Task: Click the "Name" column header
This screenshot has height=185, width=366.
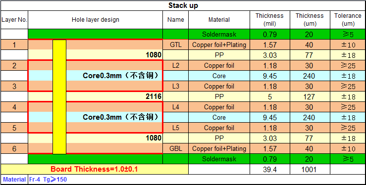Action: click(x=175, y=20)
